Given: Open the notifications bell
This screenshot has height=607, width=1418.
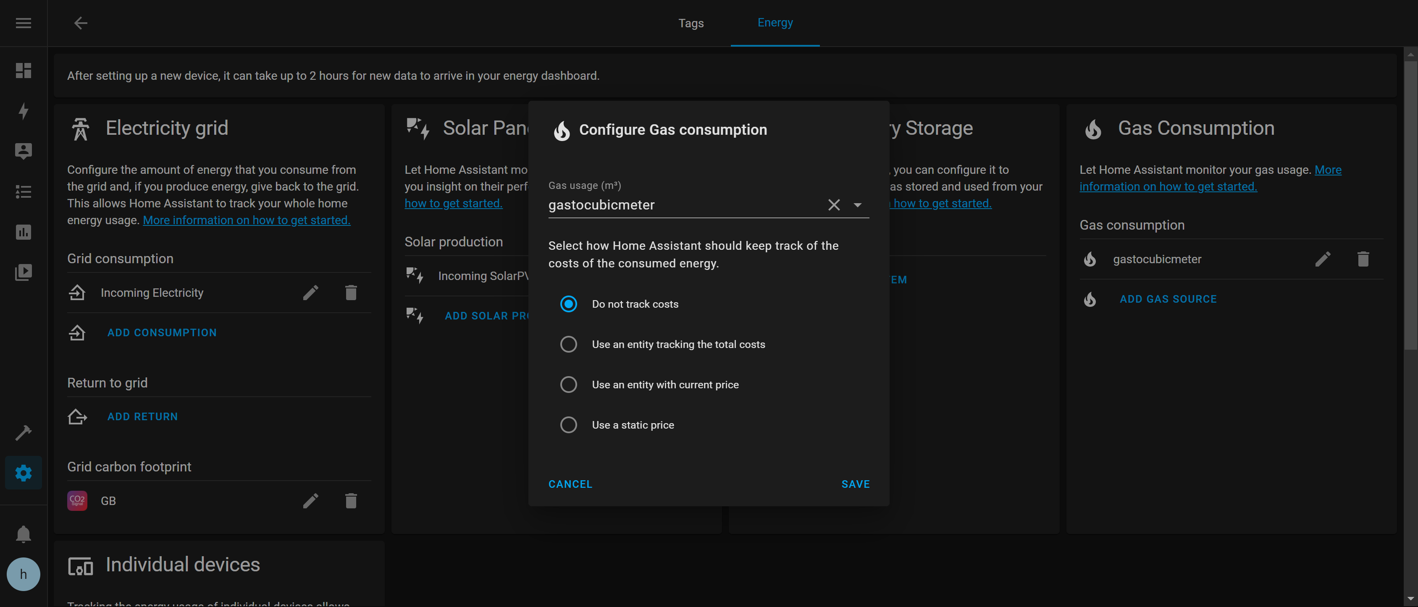Looking at the screenshot, I should (x=23, y=534).
